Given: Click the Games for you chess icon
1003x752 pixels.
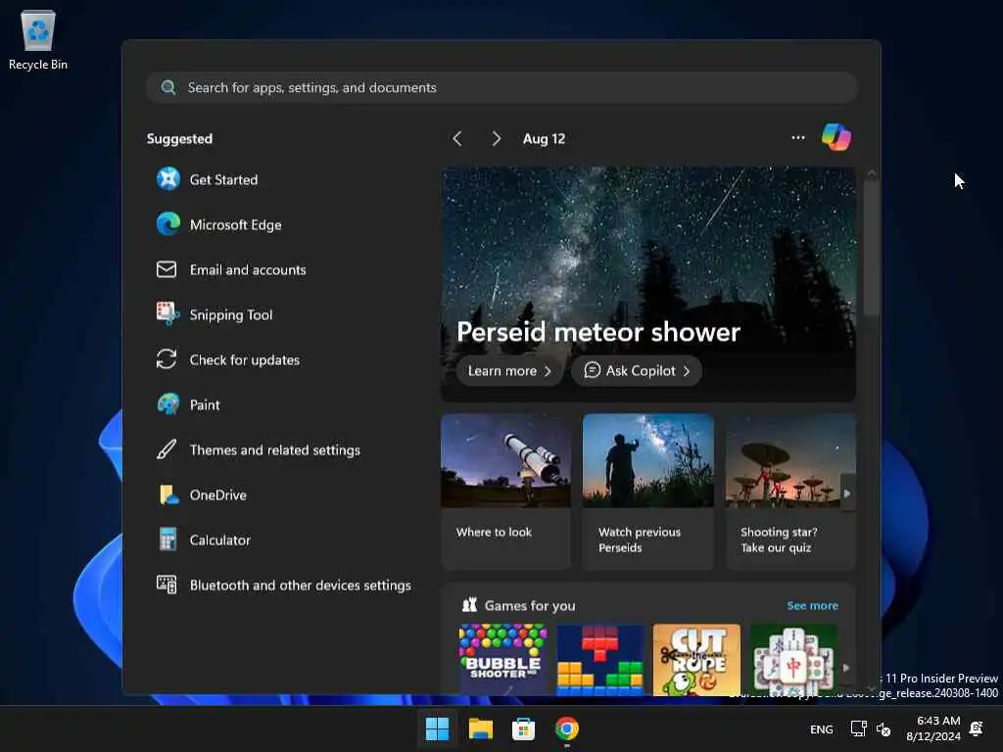Looking at the screenshot, I should coord(469,605).
